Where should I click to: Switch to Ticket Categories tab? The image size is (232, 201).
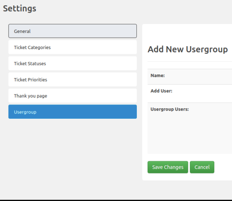(x=72, y=47)
